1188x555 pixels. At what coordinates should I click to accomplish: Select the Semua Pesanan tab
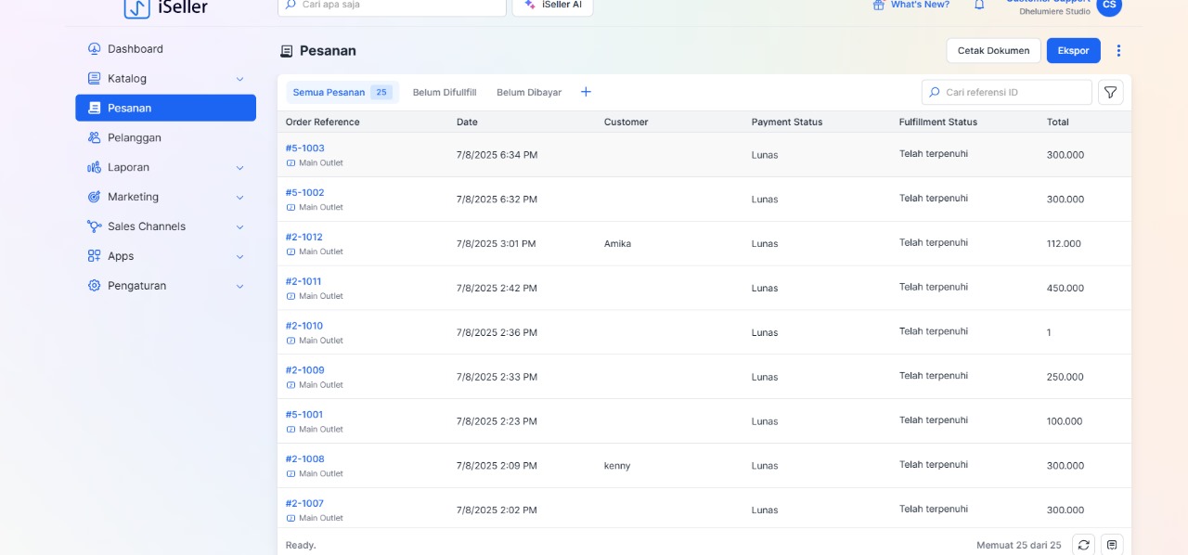click(342, 92)
